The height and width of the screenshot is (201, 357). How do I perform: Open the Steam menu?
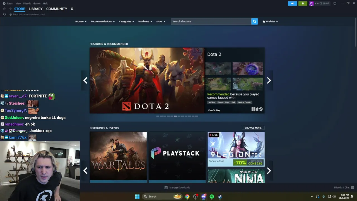10,3
